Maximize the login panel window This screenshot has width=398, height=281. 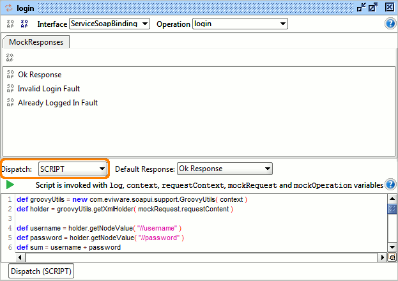coord(373,8)
